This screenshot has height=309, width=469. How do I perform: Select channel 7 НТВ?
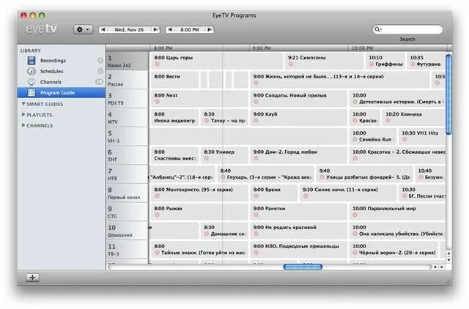pyautogui.click(x=127, y=174)
